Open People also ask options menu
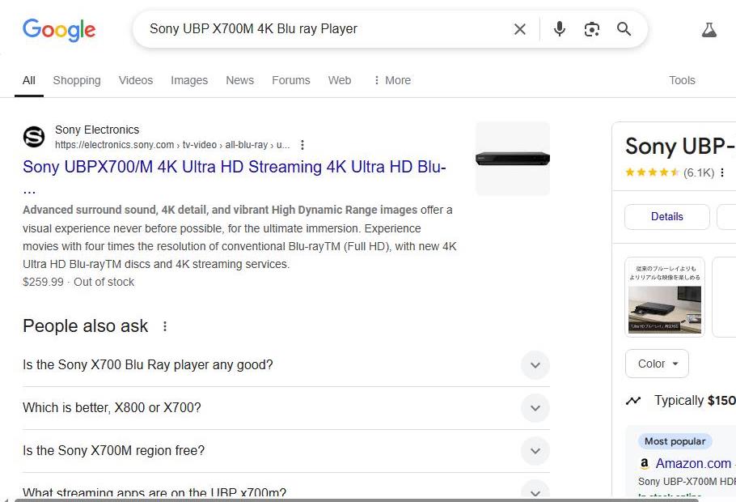Screen dimensions: 736x502 click(165, 326)
